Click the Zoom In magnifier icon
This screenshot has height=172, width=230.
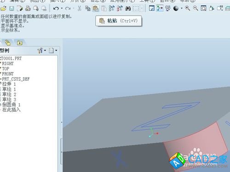tap(187, 8)
